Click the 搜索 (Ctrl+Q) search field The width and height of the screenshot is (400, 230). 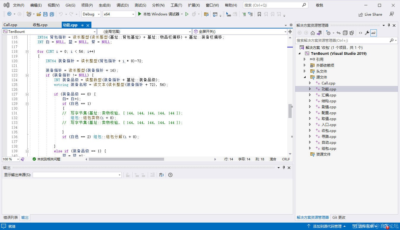[275, 5]
